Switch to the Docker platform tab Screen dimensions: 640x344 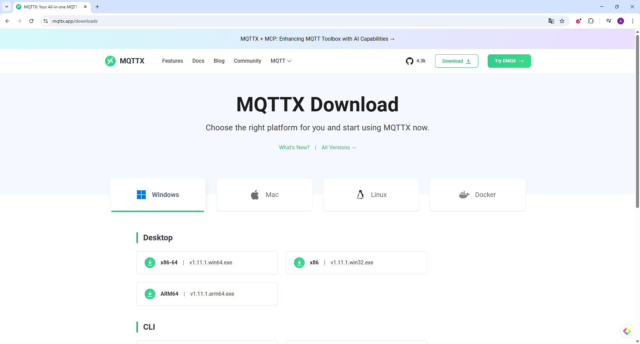coord(478,195)
